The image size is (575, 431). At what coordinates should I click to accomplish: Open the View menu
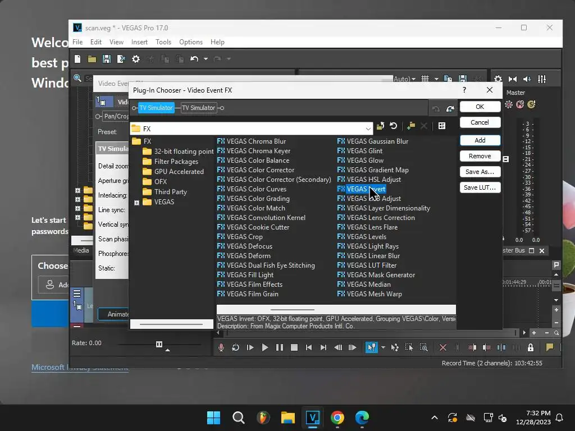point(116,42)
